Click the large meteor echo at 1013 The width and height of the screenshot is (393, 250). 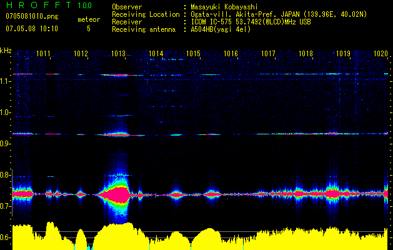coord(117,194)
